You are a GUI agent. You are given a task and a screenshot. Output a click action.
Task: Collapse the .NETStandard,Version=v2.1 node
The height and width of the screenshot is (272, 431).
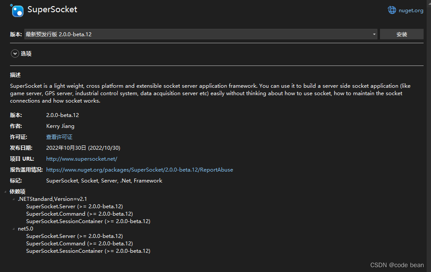click(x=14, y=199)
